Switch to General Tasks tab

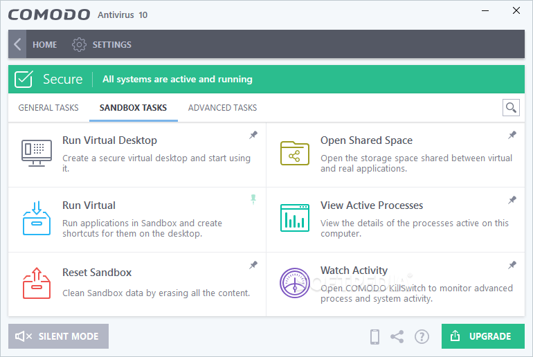(48, 108)
